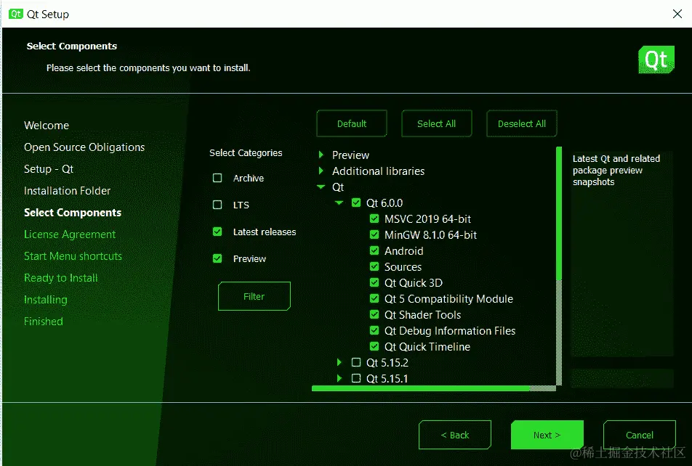Select the Start Menu shortcuts step

(73, 256)
